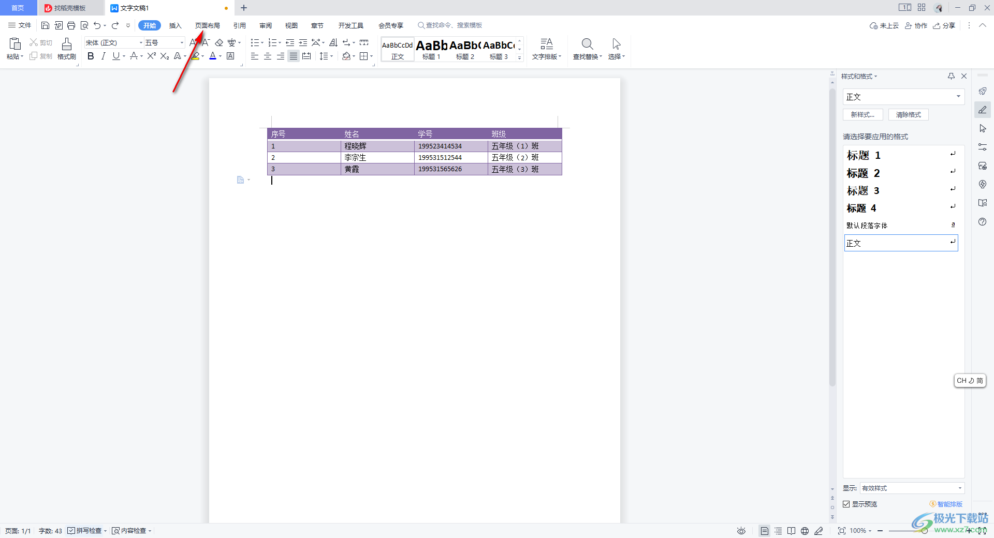The height and width of the screenshot is (538, 994).
Task: Click the Save icon in quick access bar
Action: (45, 25)
